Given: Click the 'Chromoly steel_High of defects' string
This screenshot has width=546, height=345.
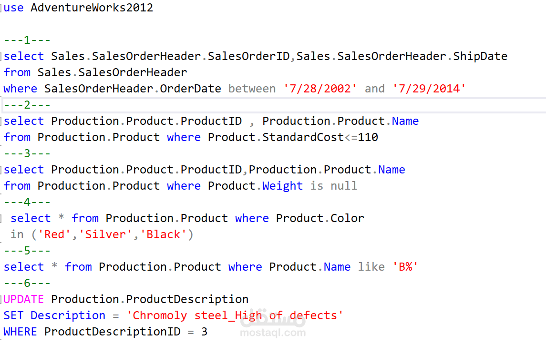Looking at the screenshot, I should [x=235, y=315].
